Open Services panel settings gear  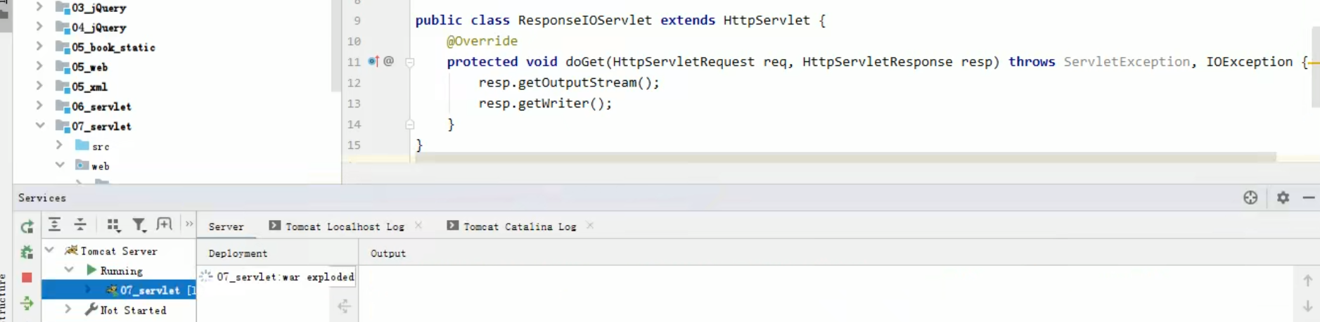click(1283, 198)
